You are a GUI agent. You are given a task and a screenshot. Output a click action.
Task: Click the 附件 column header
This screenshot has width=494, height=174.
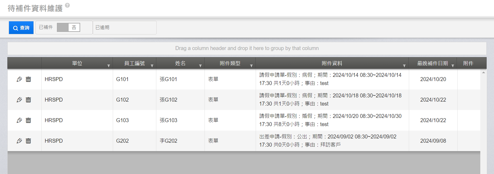(468, 63)
